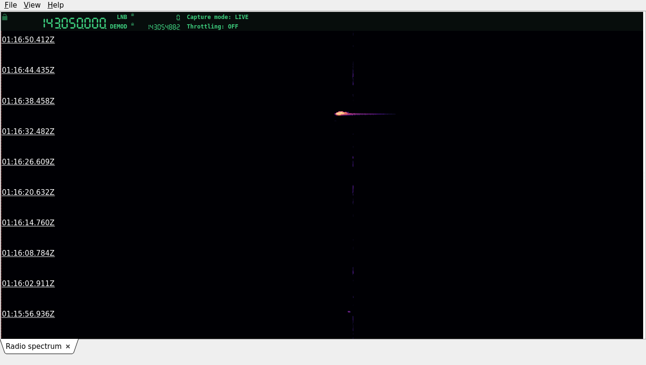Click timestamp 01:16:20.632Z
Image resolution: width=646 pixels, height=365 pixels.
[28, 192]
